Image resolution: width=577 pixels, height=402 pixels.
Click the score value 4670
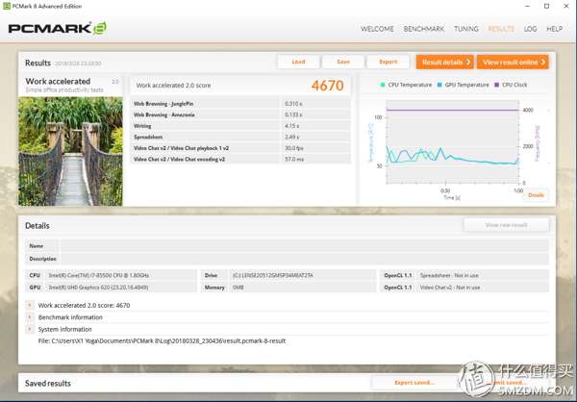[328, 86]
